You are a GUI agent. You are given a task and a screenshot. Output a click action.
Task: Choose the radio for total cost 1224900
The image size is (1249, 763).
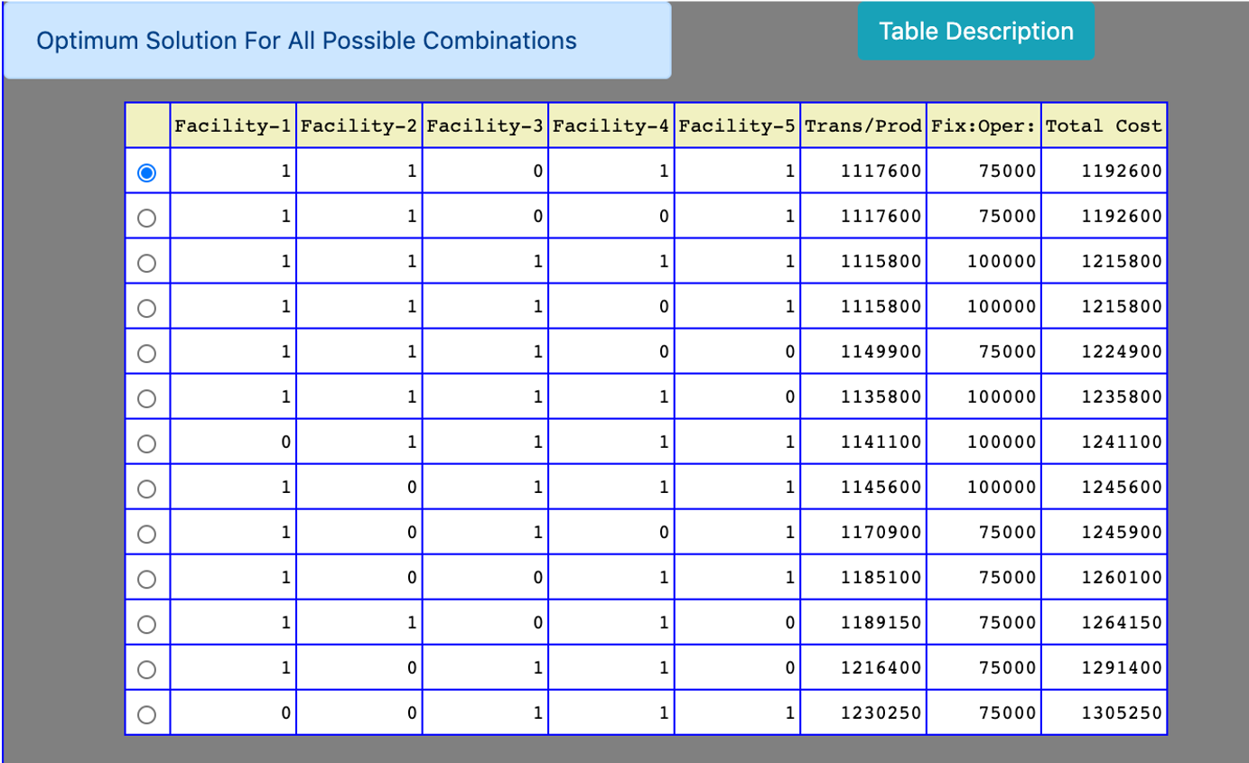[x=146, y=353]
